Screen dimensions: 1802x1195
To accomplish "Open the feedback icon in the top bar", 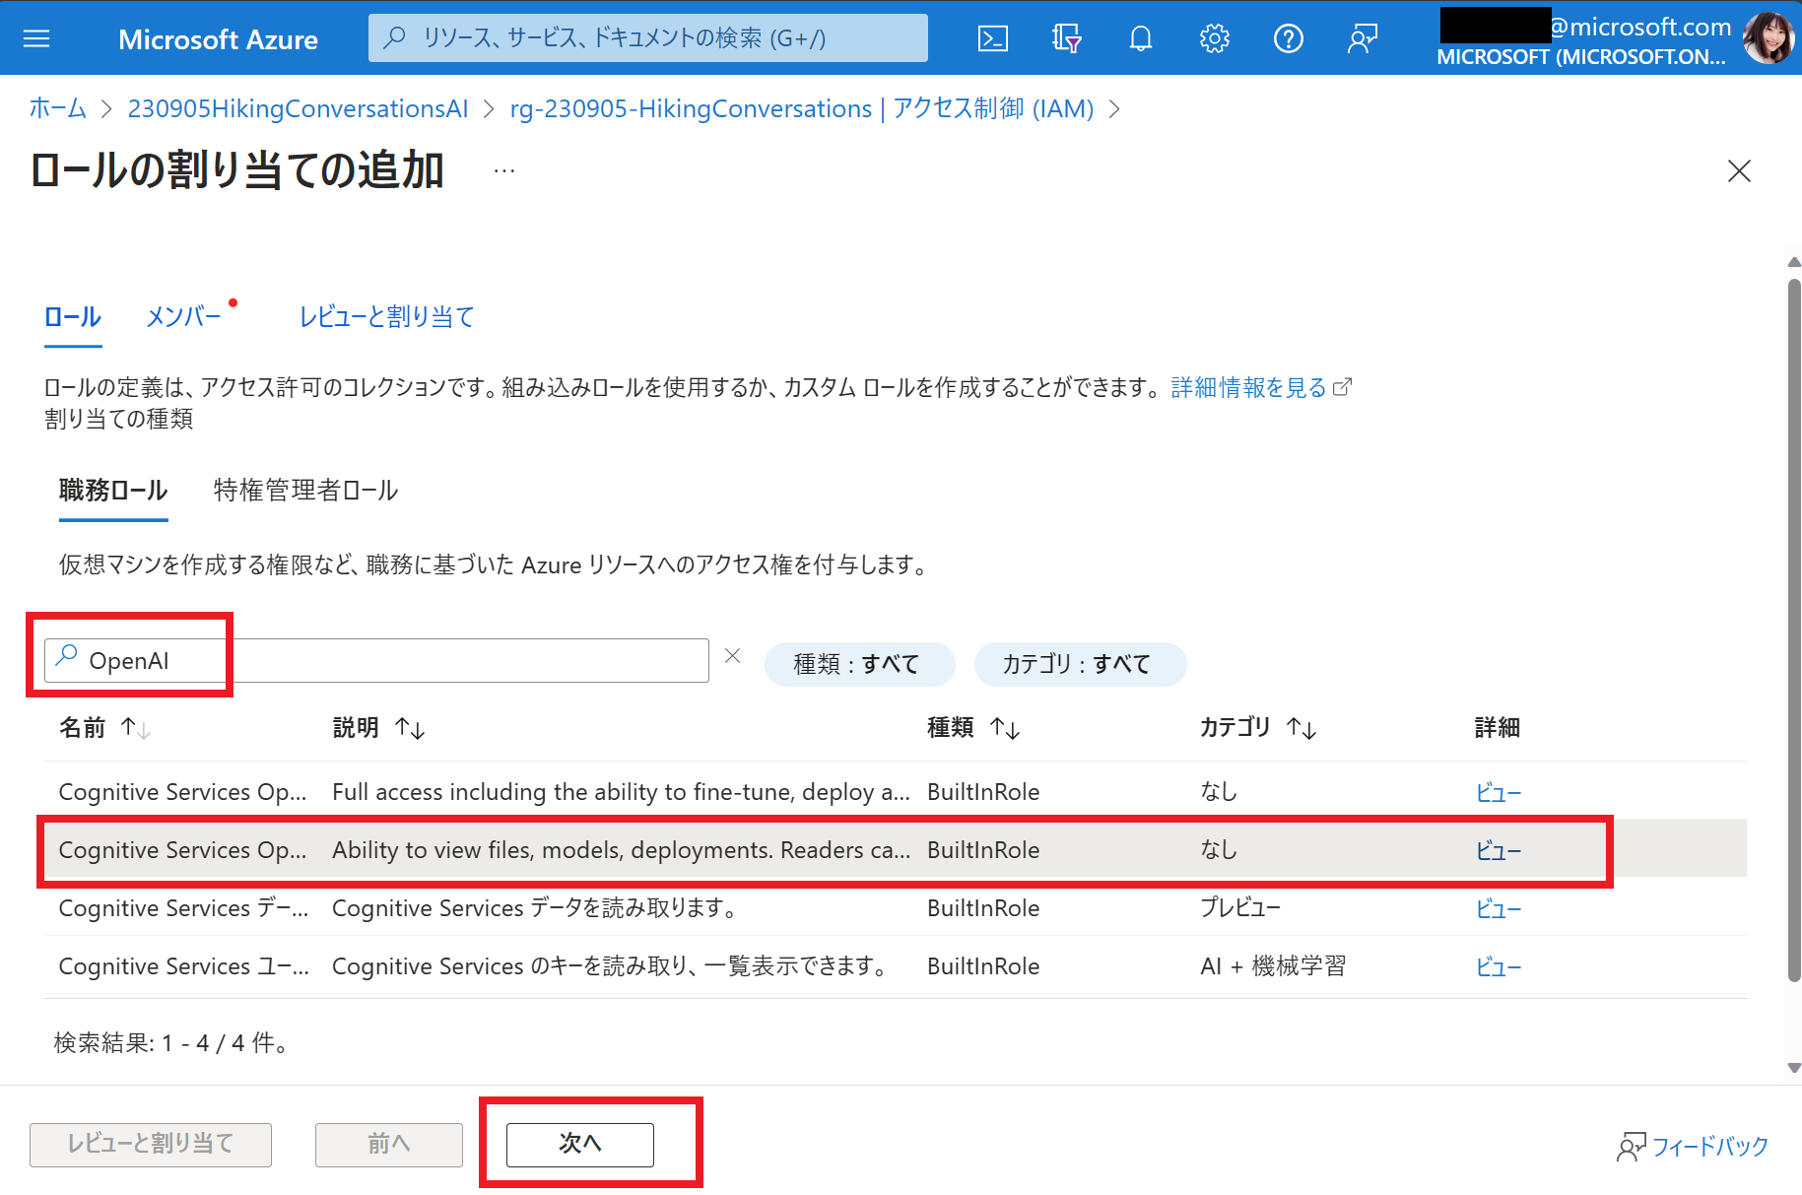I will point(1363,38).
